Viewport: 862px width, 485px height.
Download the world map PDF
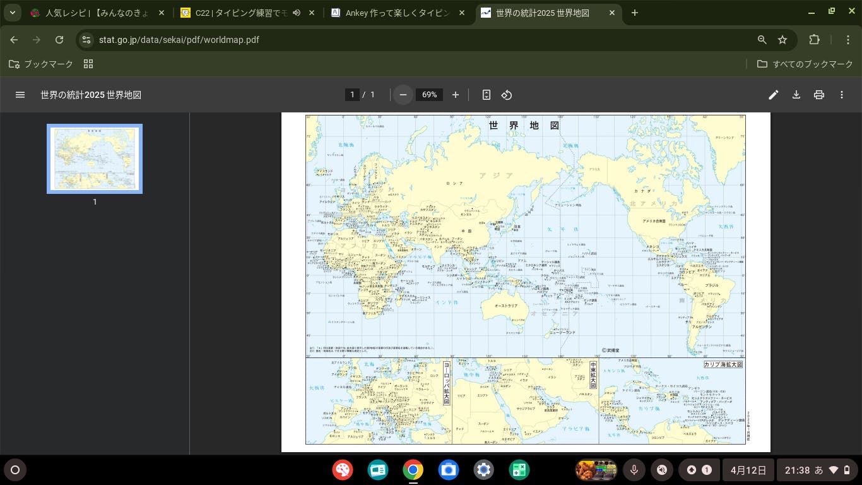coord(796,95)
